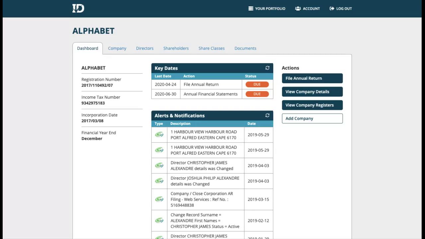Image resolution: width=425 pixels, height=239 pixels.
Task: Switch to the Company tab
Action: click(x=117, y=48)
